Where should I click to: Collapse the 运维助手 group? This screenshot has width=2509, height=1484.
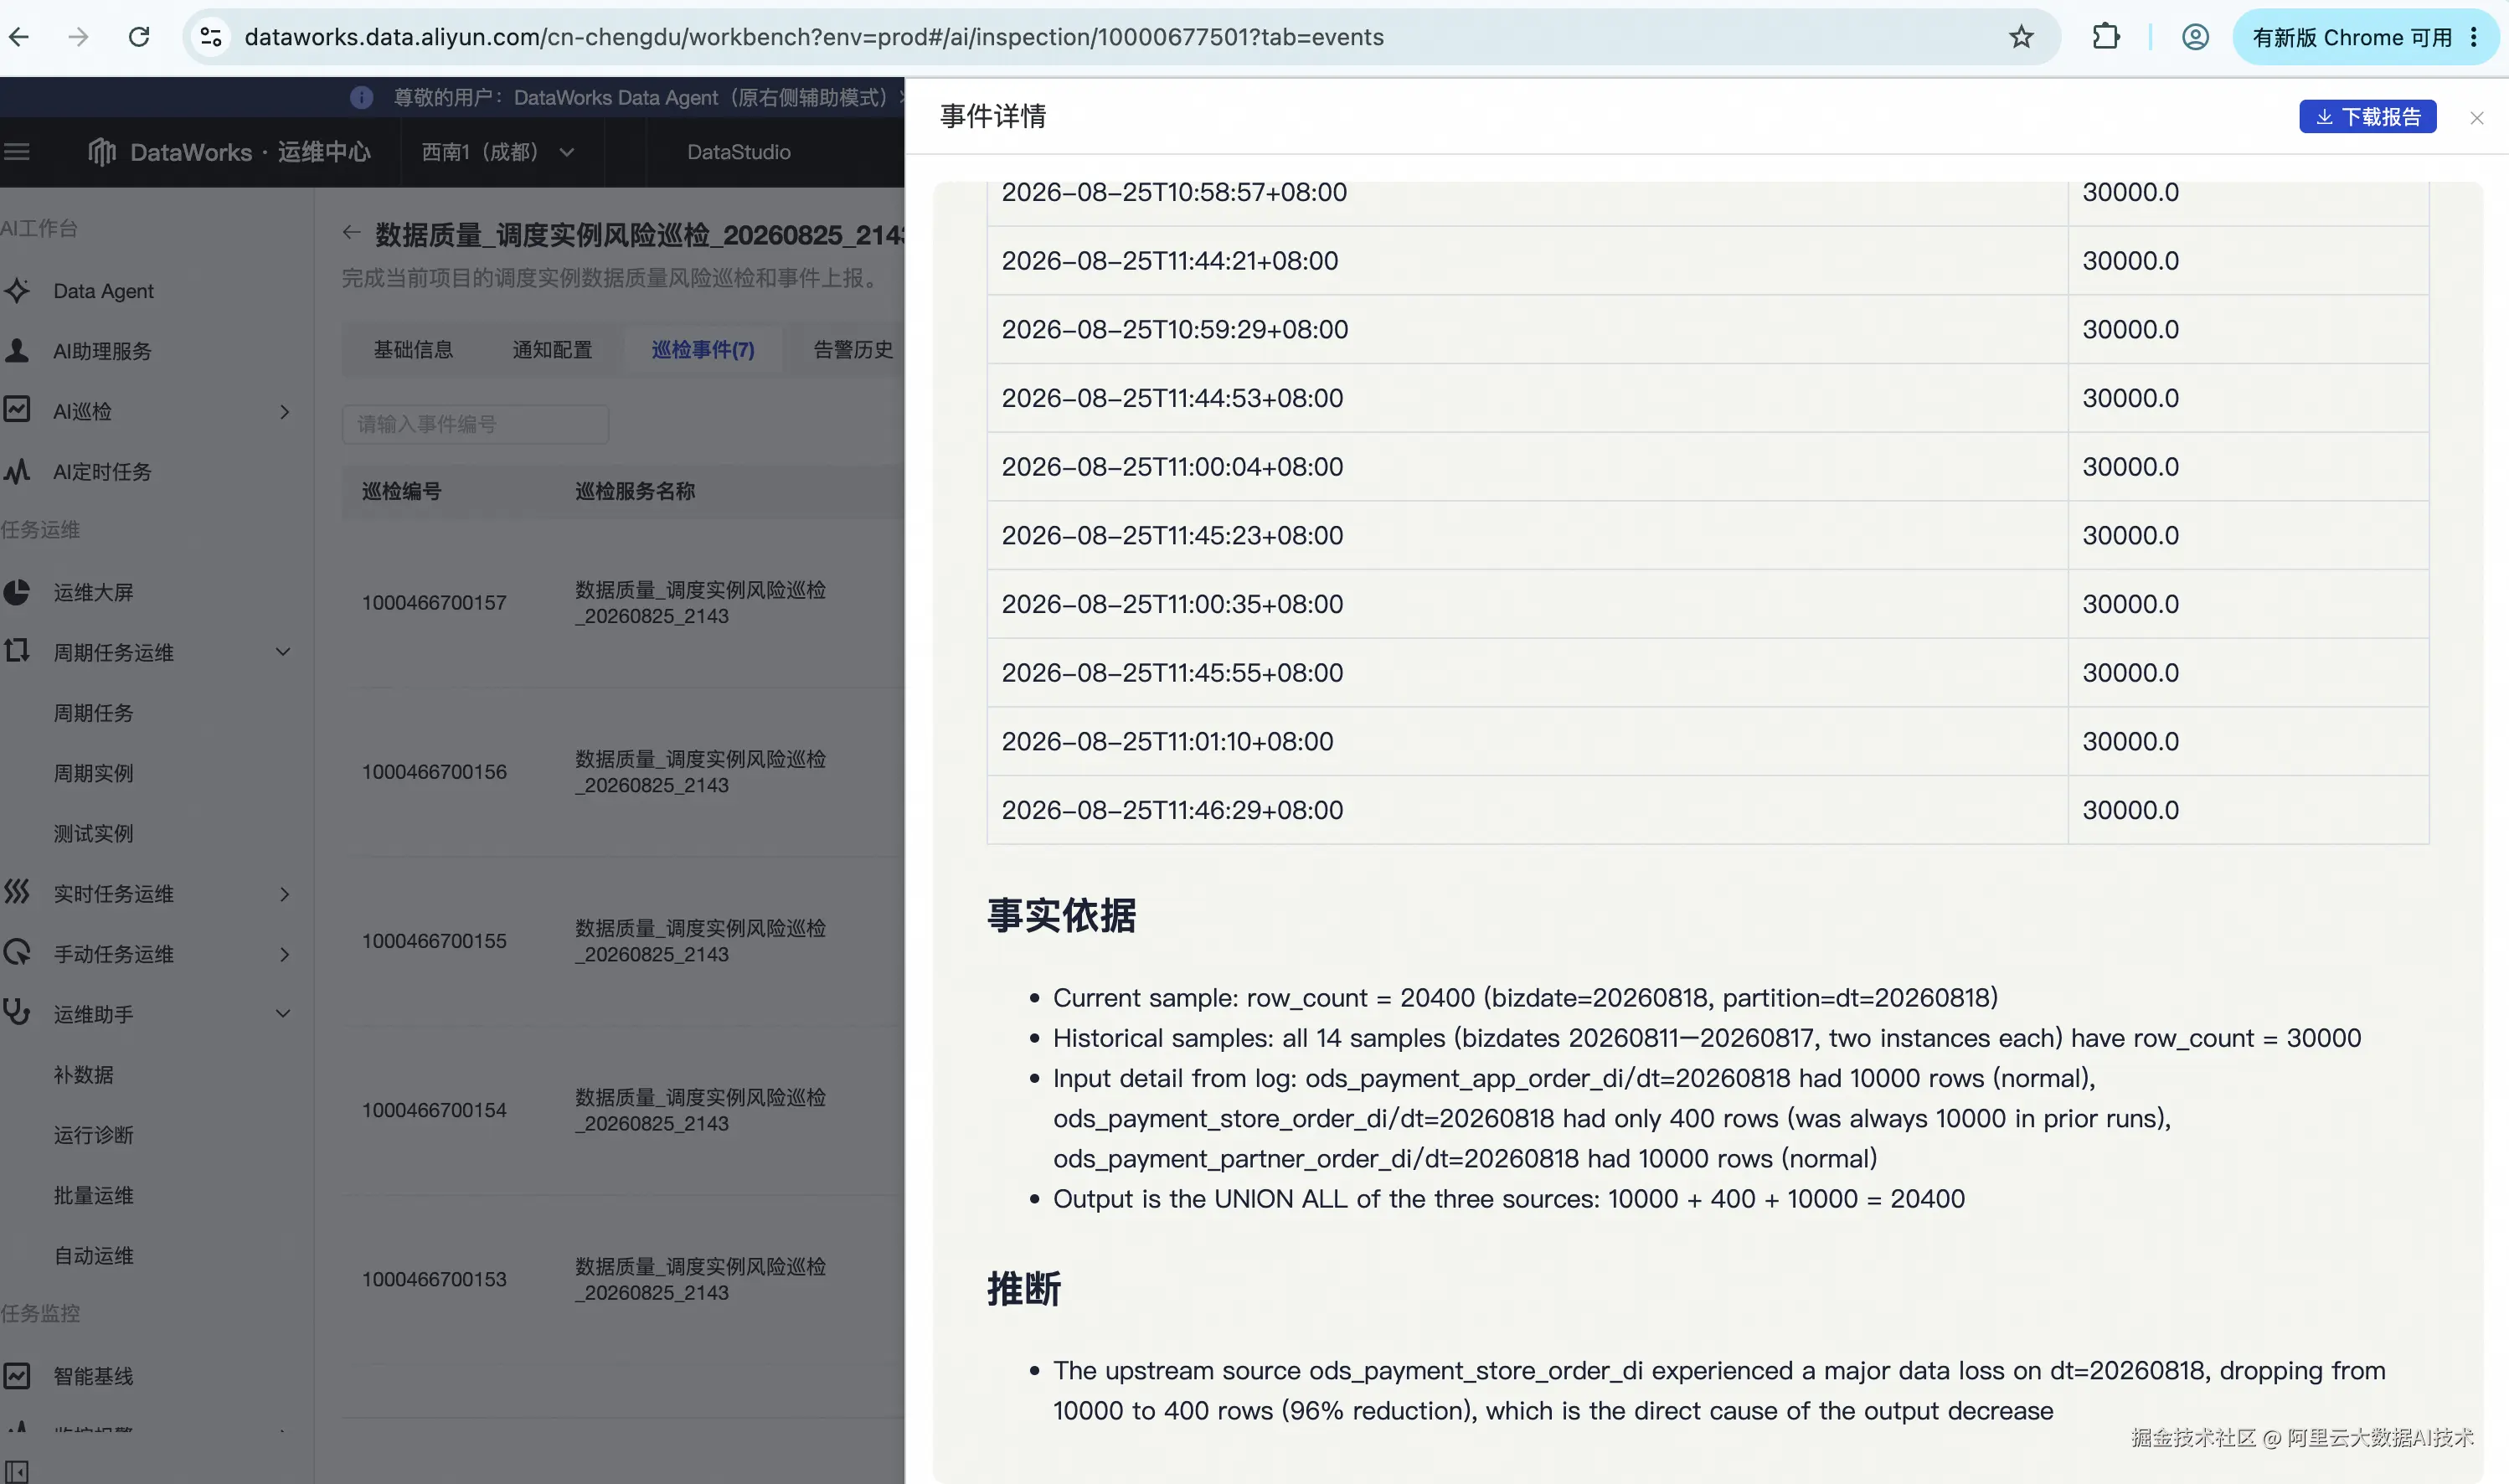click(x=283, y=1014)
